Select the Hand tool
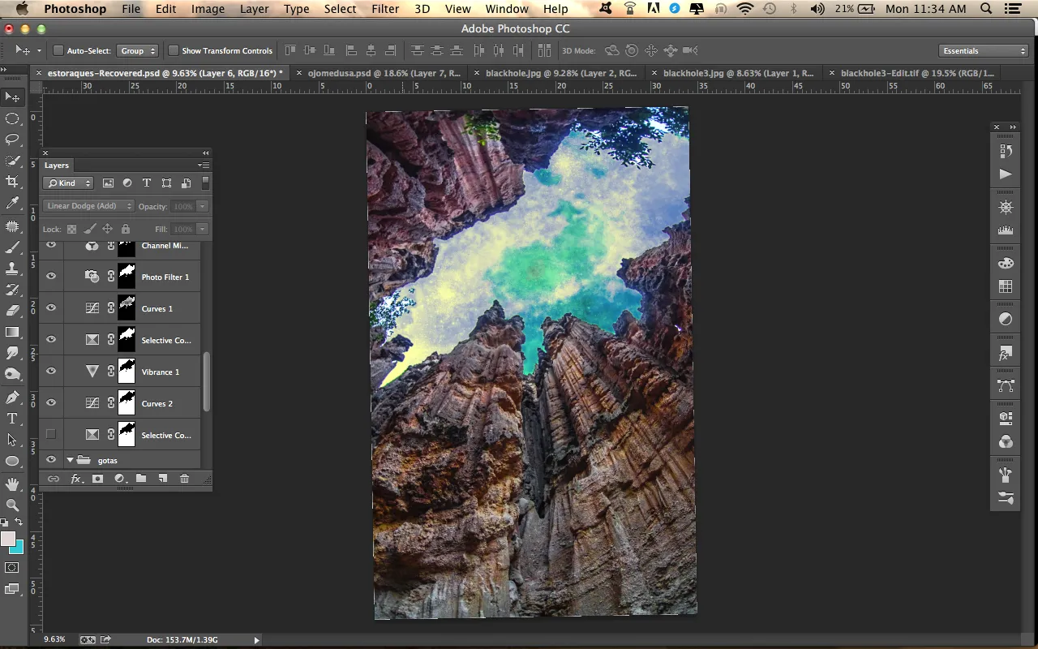1038x649 pixels. click(12, 484)
